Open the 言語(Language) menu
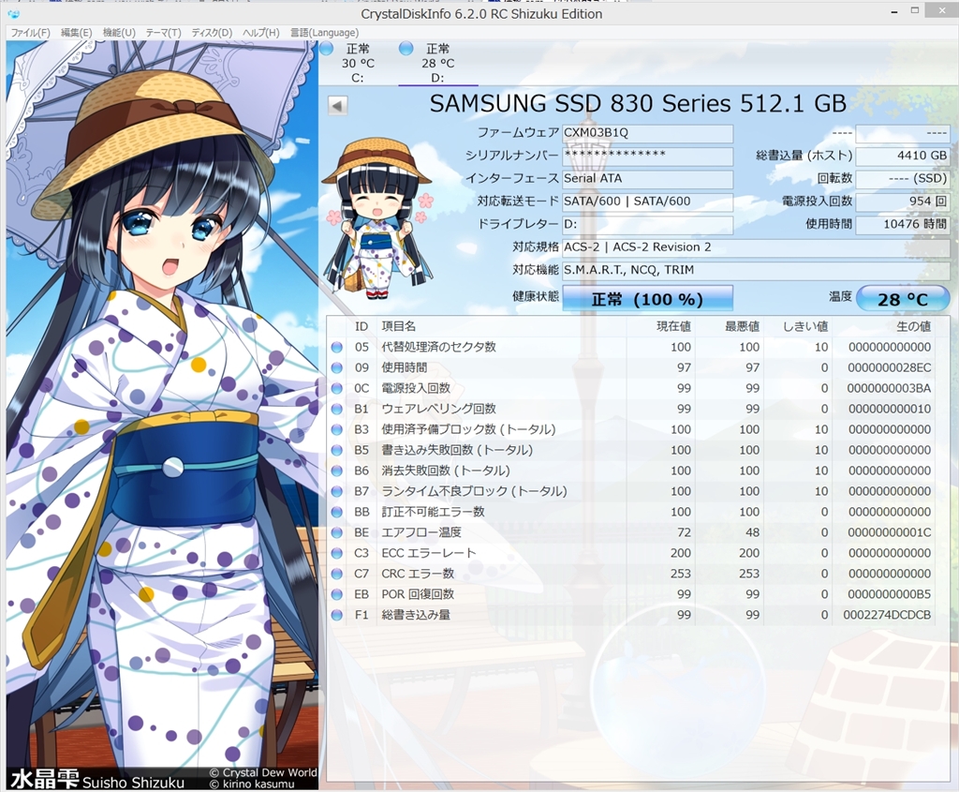 coord(324,33)
